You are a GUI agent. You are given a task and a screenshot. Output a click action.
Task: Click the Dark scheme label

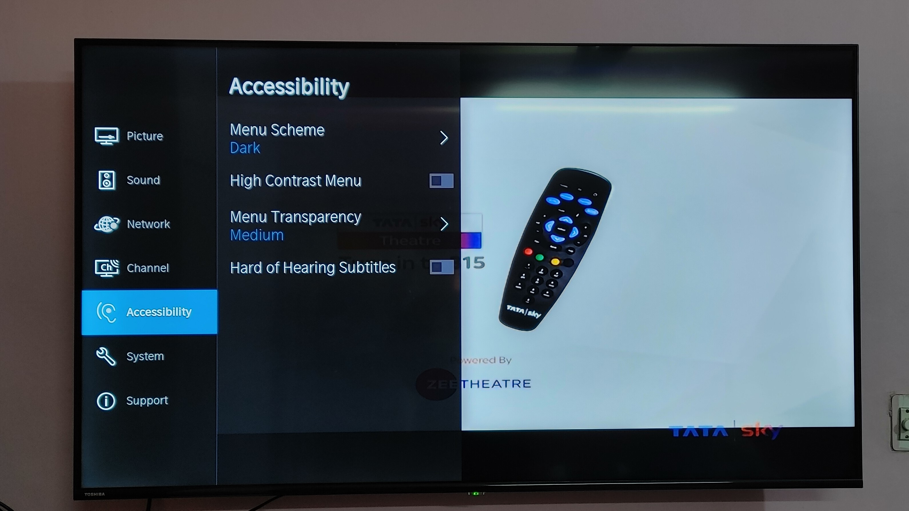coord(245,147)
